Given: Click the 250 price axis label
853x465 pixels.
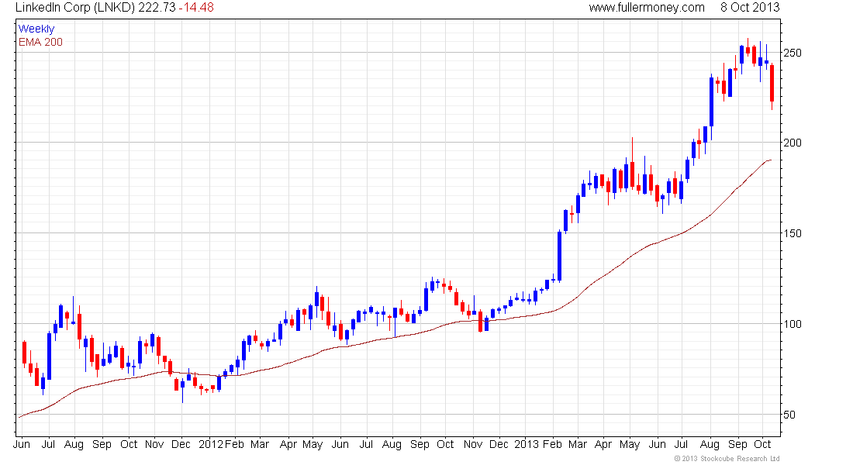Looking at the screenshot, I should tap(792, 53).
